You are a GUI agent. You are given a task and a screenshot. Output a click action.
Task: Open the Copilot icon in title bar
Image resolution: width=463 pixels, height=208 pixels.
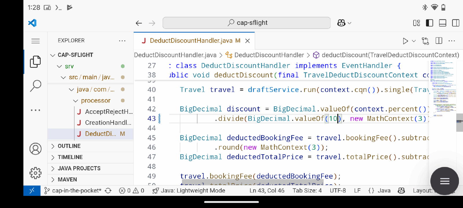(341, 23)
